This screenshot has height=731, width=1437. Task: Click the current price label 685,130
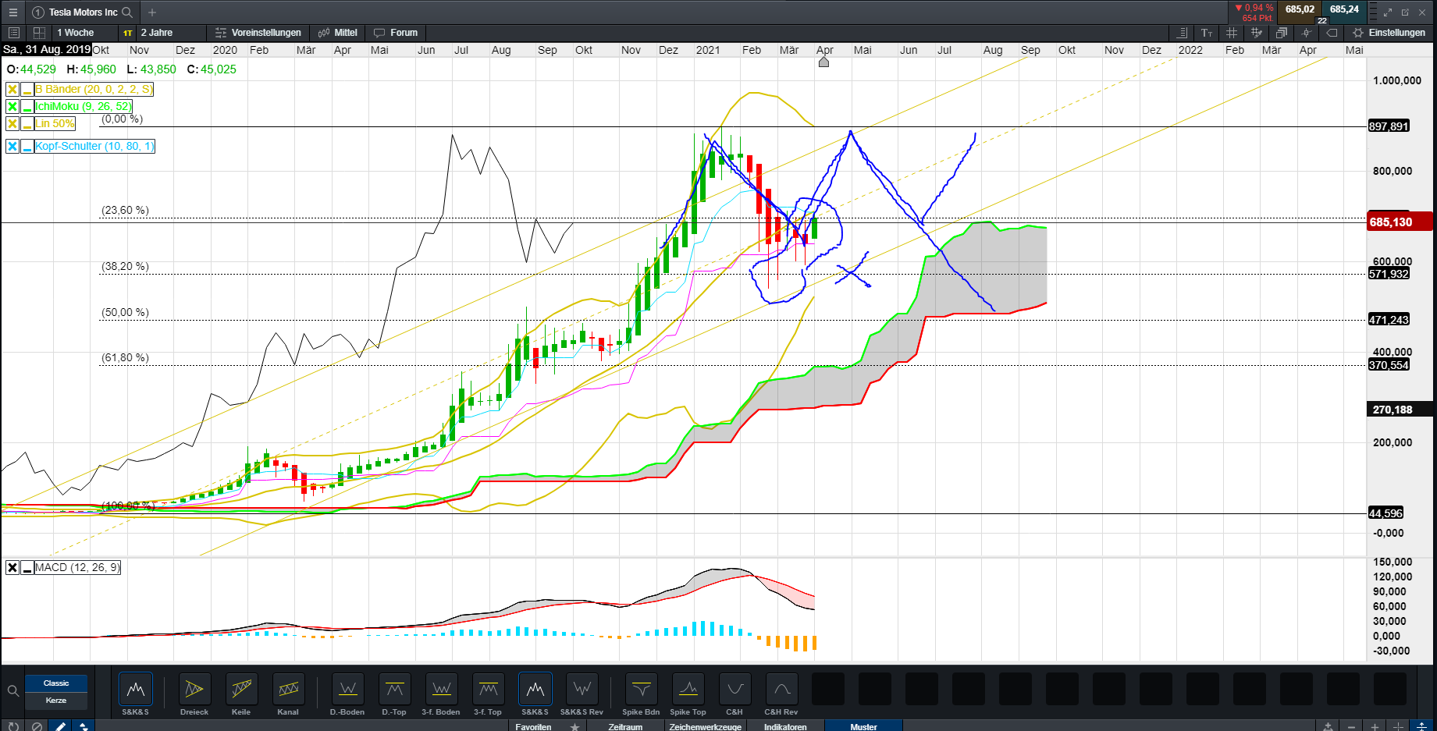click(1400, 222)
